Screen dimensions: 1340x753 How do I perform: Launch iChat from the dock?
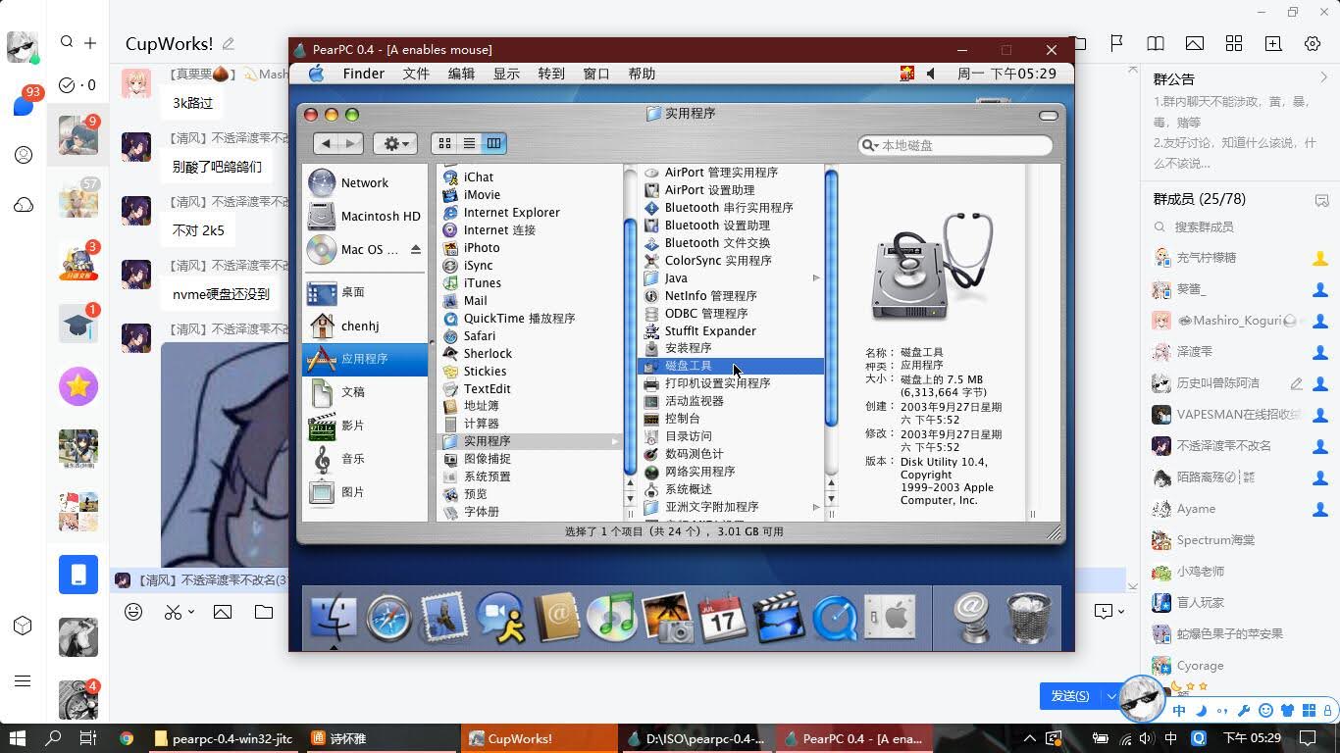pos(500,619)
